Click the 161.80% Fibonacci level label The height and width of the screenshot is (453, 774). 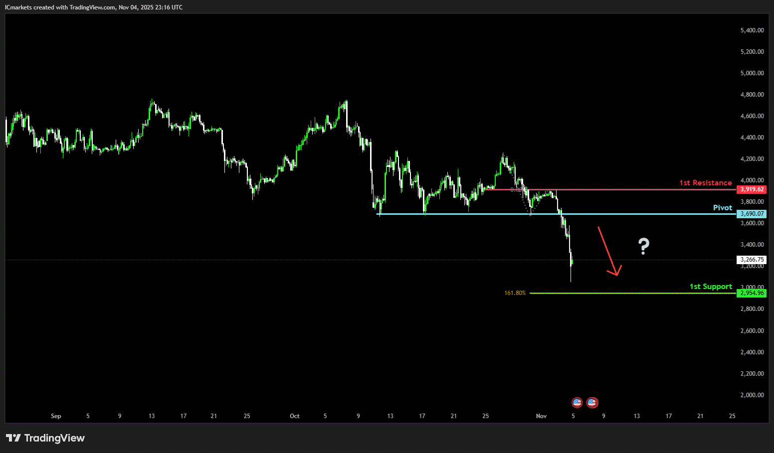click(x=515, y=293)
